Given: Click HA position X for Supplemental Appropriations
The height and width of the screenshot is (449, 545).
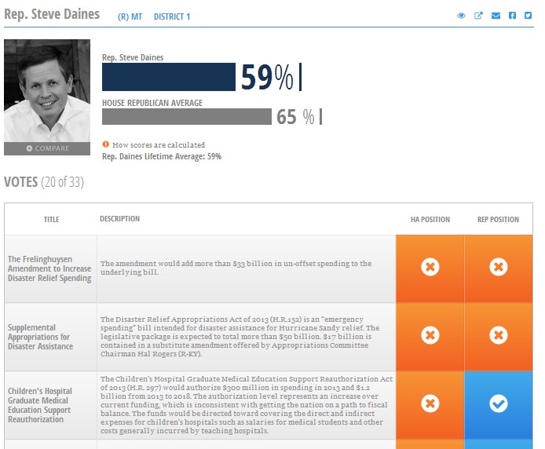Looking at the screenshot, I should click(x=430, y=336).
